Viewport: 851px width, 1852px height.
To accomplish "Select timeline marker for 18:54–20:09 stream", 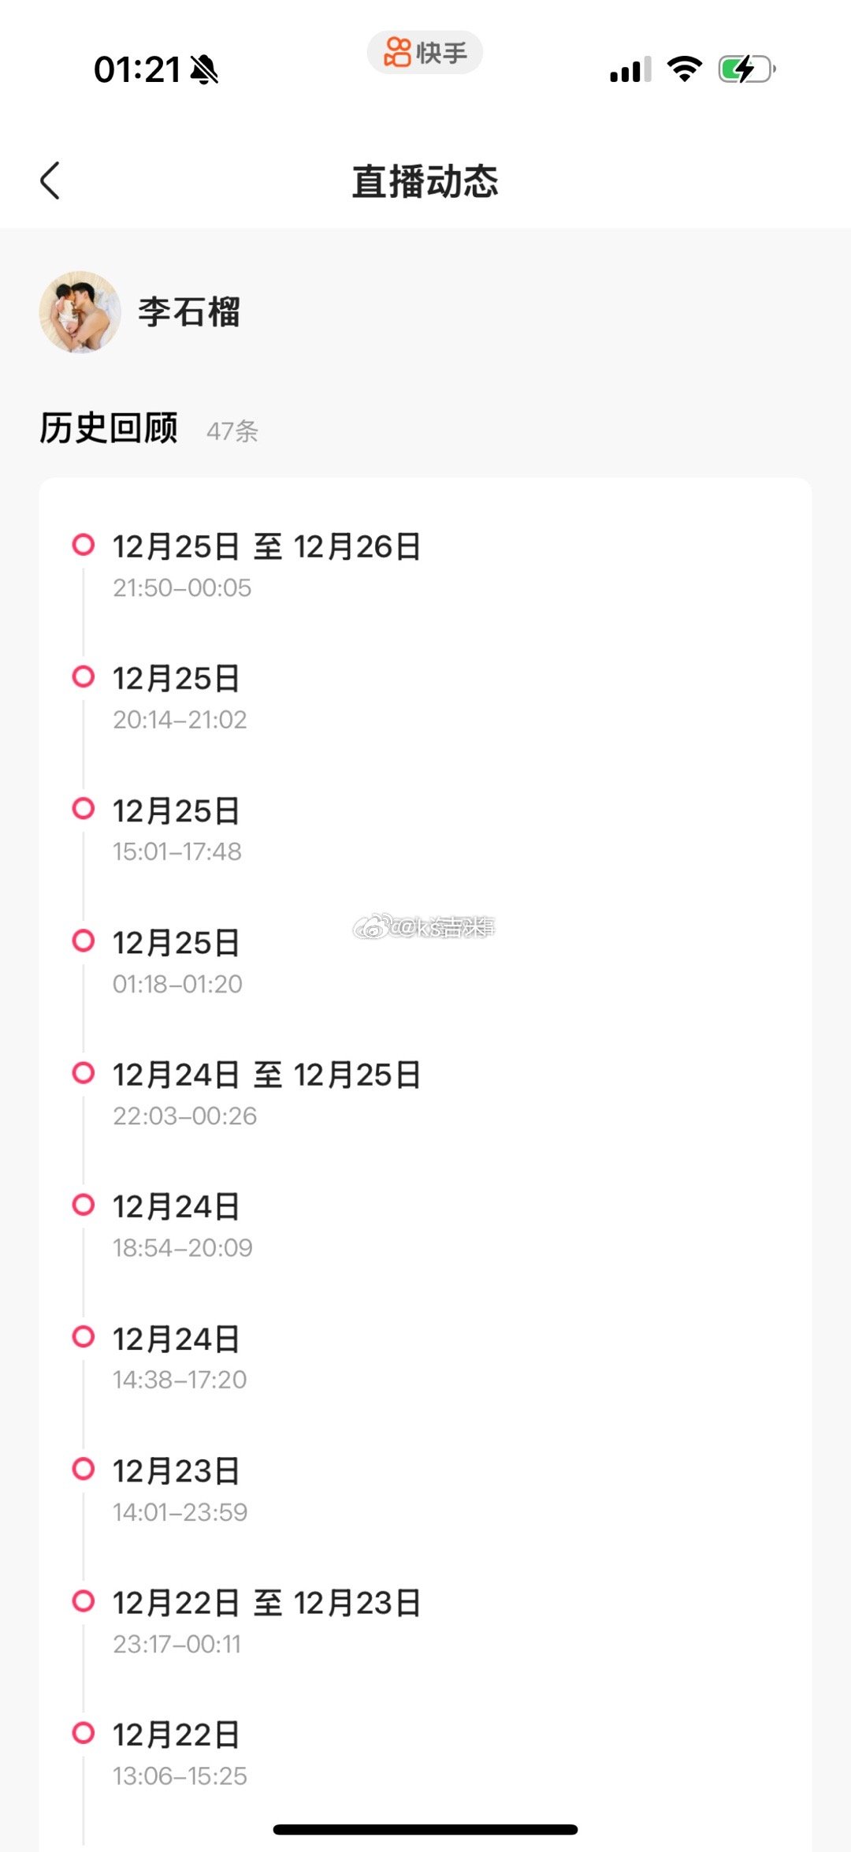I will (x=84, y=1205).
